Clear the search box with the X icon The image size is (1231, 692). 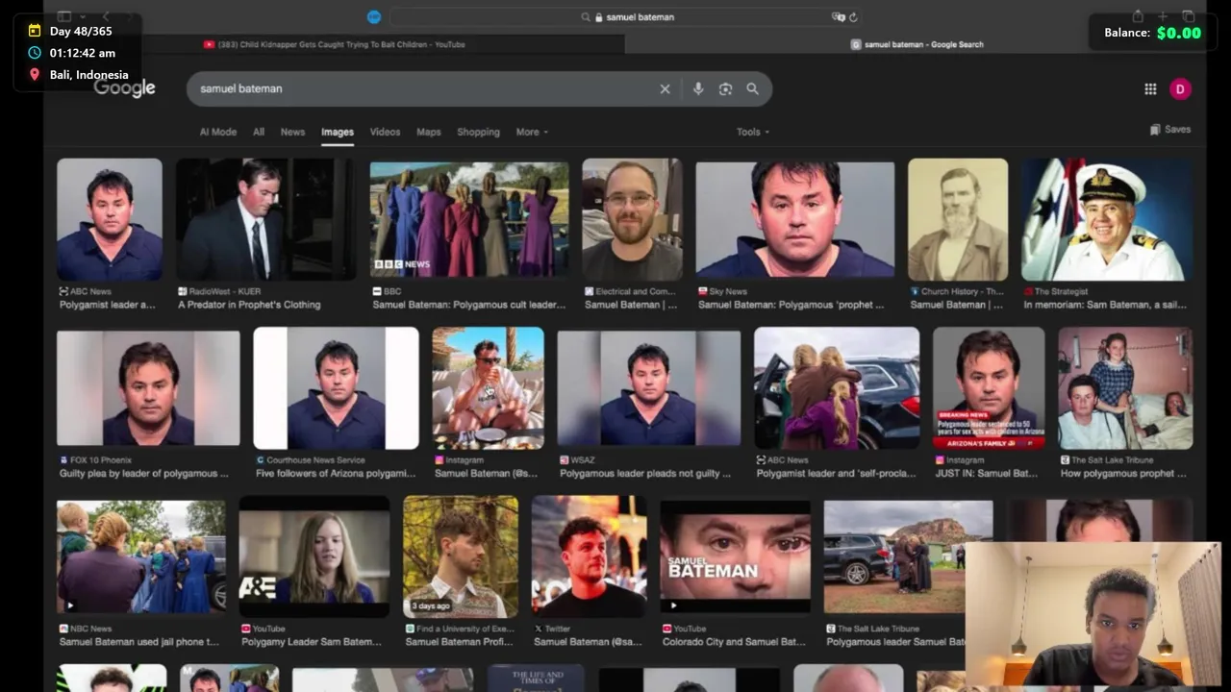coord(665,88)
